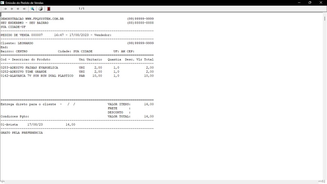Go to first page of report
327x184 pixels.
pyautogui.click(x=5, y=9)
